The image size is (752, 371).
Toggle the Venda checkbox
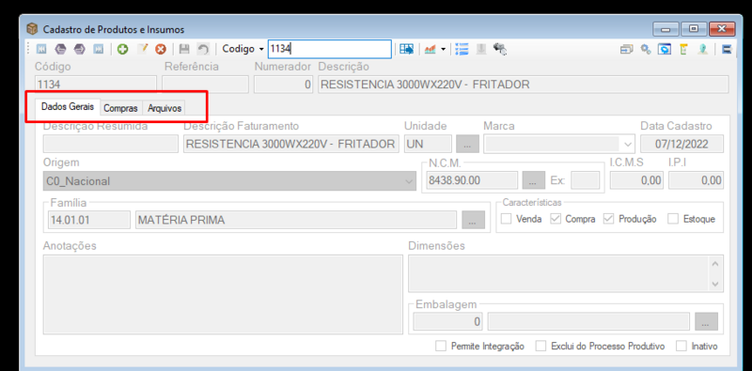pyautogui.click(x=506, y=219)
